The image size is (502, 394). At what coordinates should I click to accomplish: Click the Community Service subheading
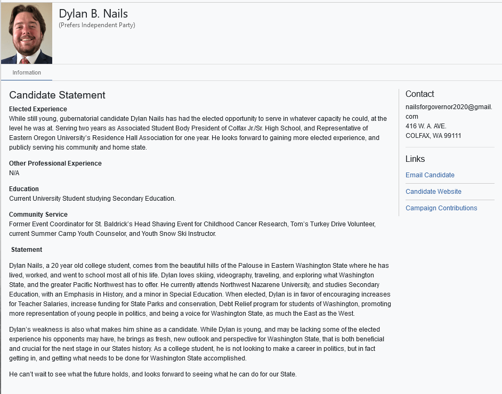tap(38, 215)
